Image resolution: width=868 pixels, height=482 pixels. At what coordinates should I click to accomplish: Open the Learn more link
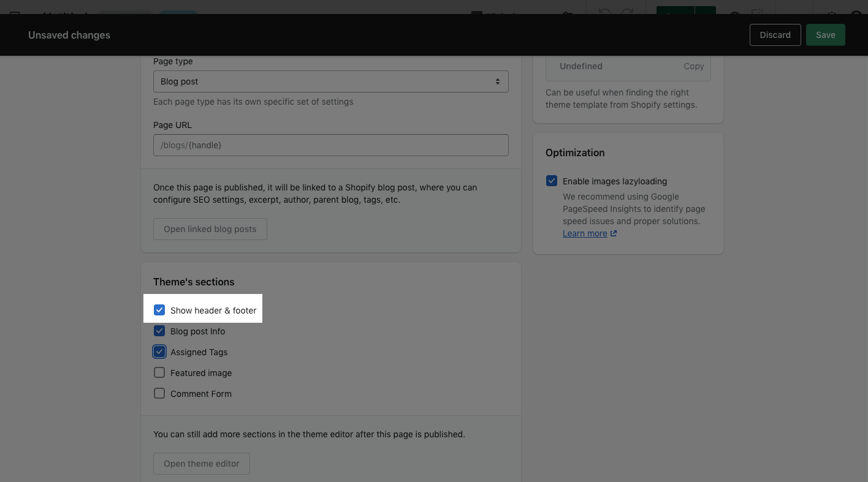(x=585, y=233)
